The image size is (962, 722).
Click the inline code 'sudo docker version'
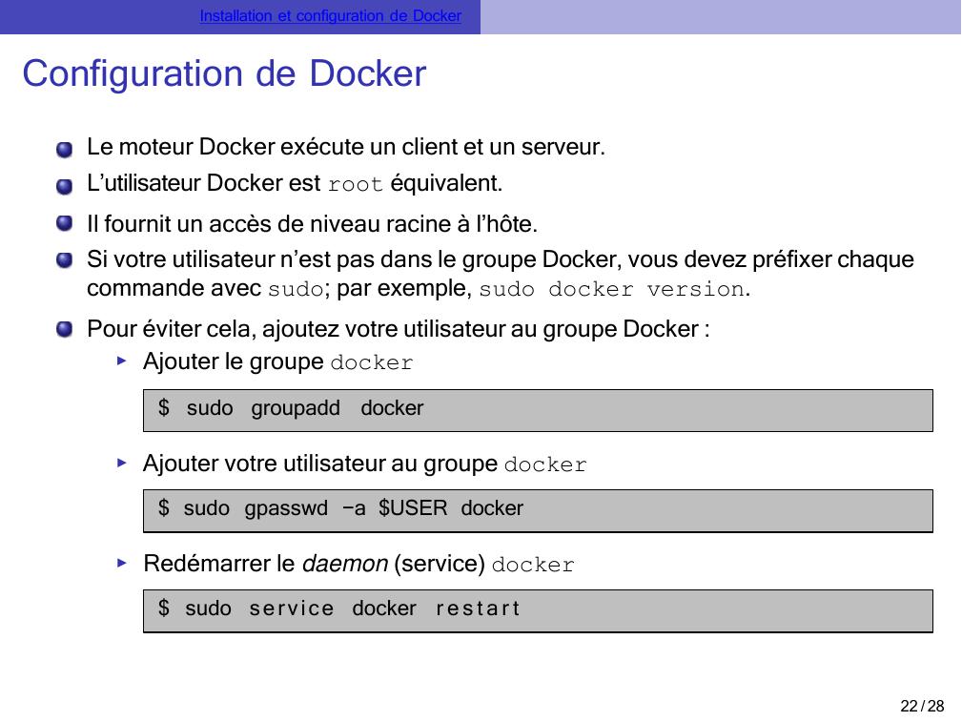tap(611, 289)
